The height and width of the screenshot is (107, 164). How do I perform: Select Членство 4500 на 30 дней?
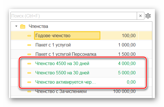(62, 63)
